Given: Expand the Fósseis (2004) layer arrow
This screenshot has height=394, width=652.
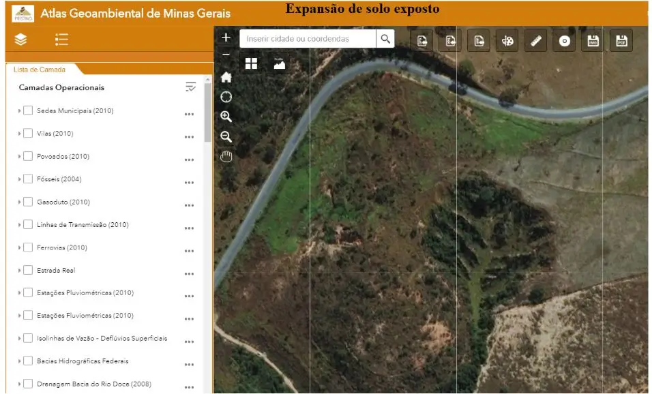Looking at the screenshot, I should coord(19,179).
